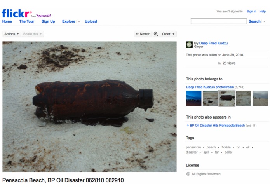Click the Yahoo! logo beside Flickr
Screen dimensions: 270x192
pos(43,16)
